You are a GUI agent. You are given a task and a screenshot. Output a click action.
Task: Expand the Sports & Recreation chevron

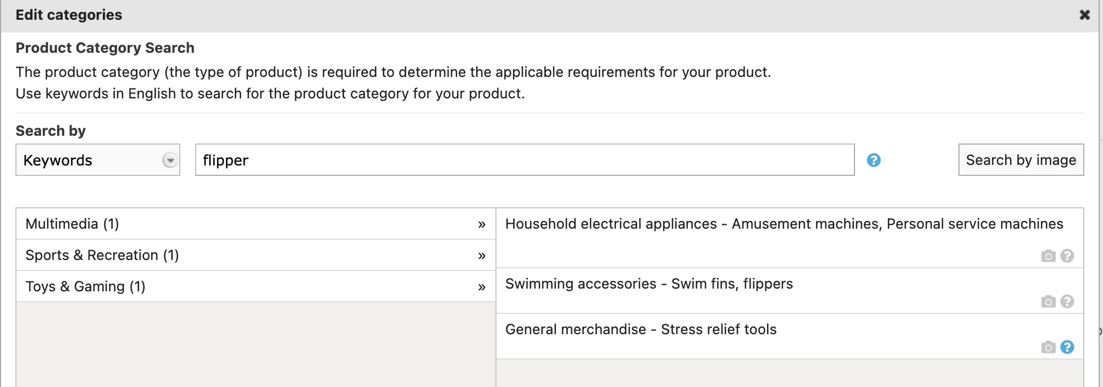[x=482, y=256]
